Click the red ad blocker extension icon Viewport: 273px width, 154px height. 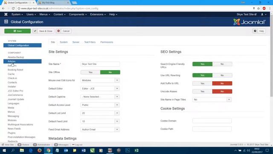coord(264,9)
